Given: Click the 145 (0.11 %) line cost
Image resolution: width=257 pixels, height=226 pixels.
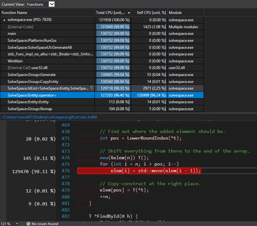Looking at the screenshot, I should [x=39, y=158].
